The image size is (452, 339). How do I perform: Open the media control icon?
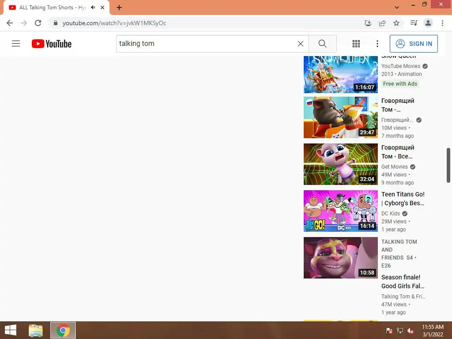pyautogui.click(x=414, y=23)
